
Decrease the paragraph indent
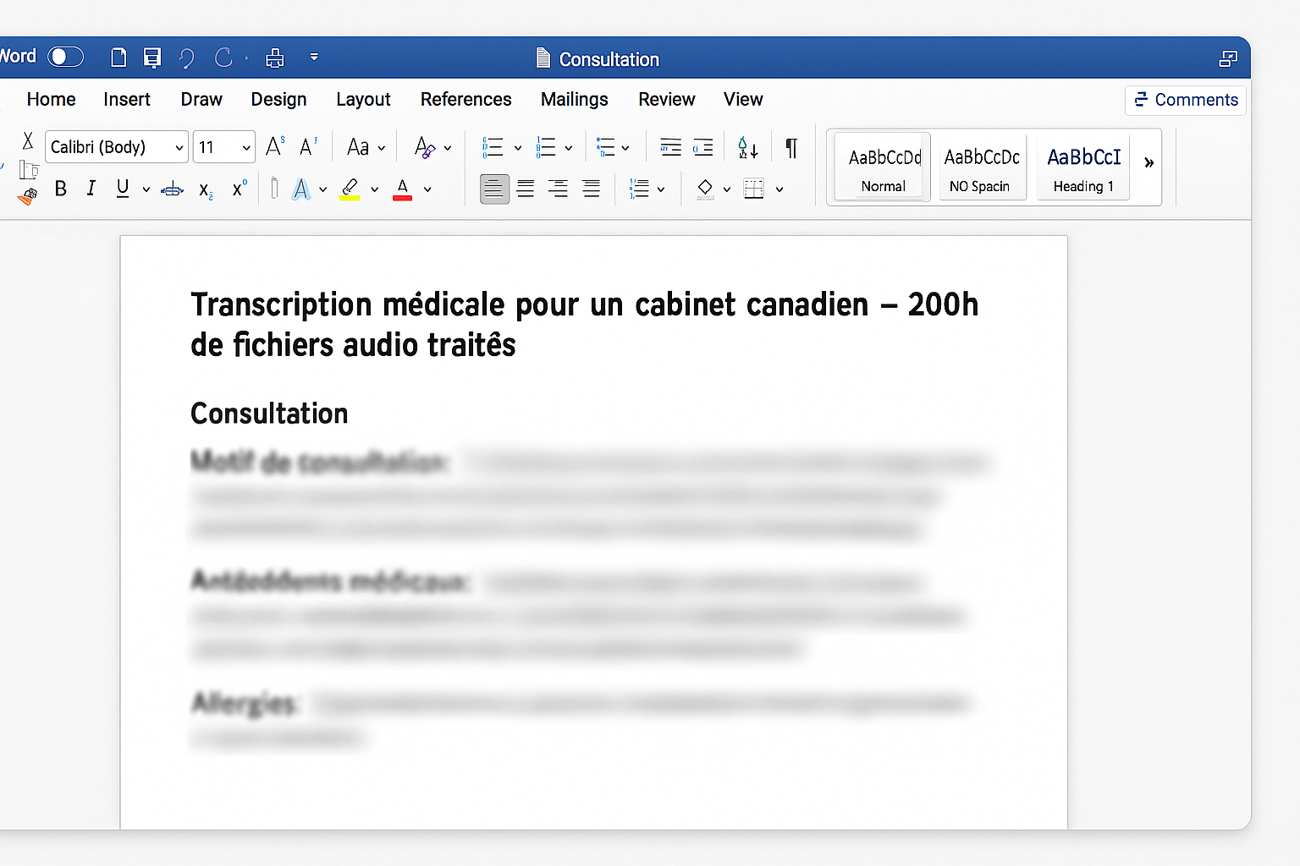[671, 147]
